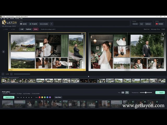Send the album for proofing
The image size is (167, 125).
(x=141, y=24)
